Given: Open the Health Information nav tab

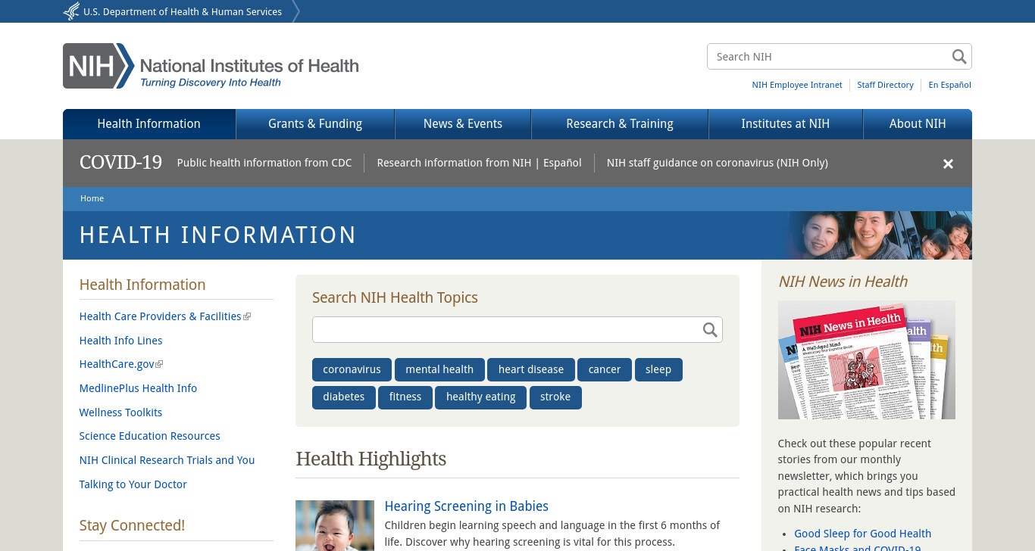Looking at the screenshot, I should tap(149, 124).
